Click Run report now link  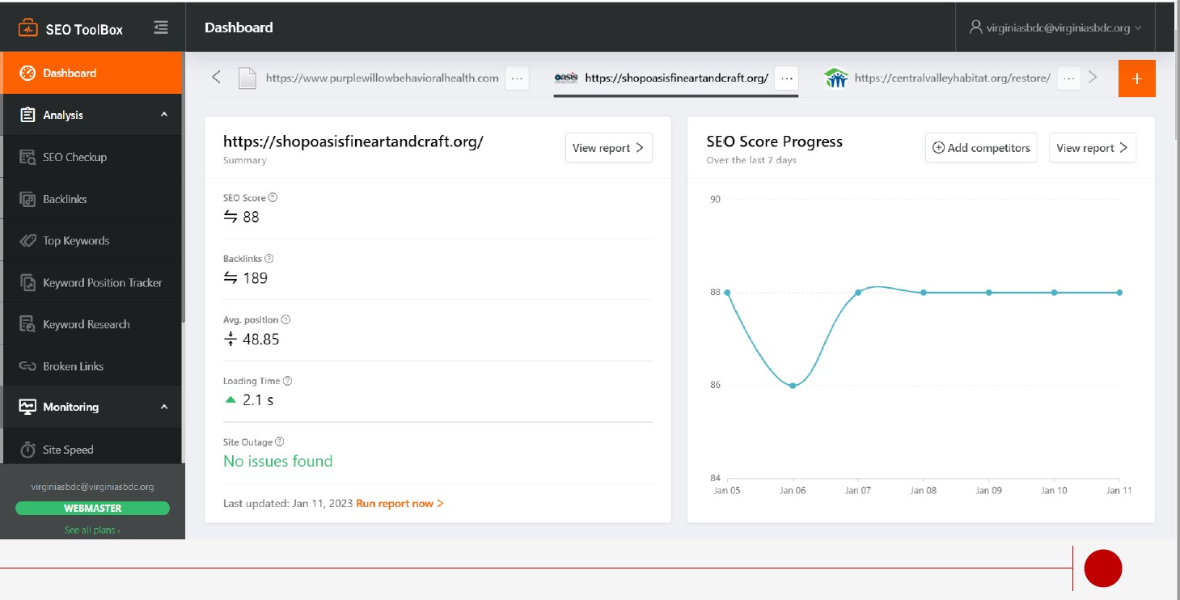coord(400,503)
